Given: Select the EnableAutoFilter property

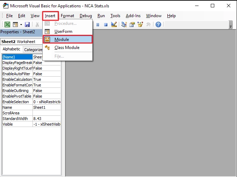Looking at the screenshot, I should [x=17, y=74].
